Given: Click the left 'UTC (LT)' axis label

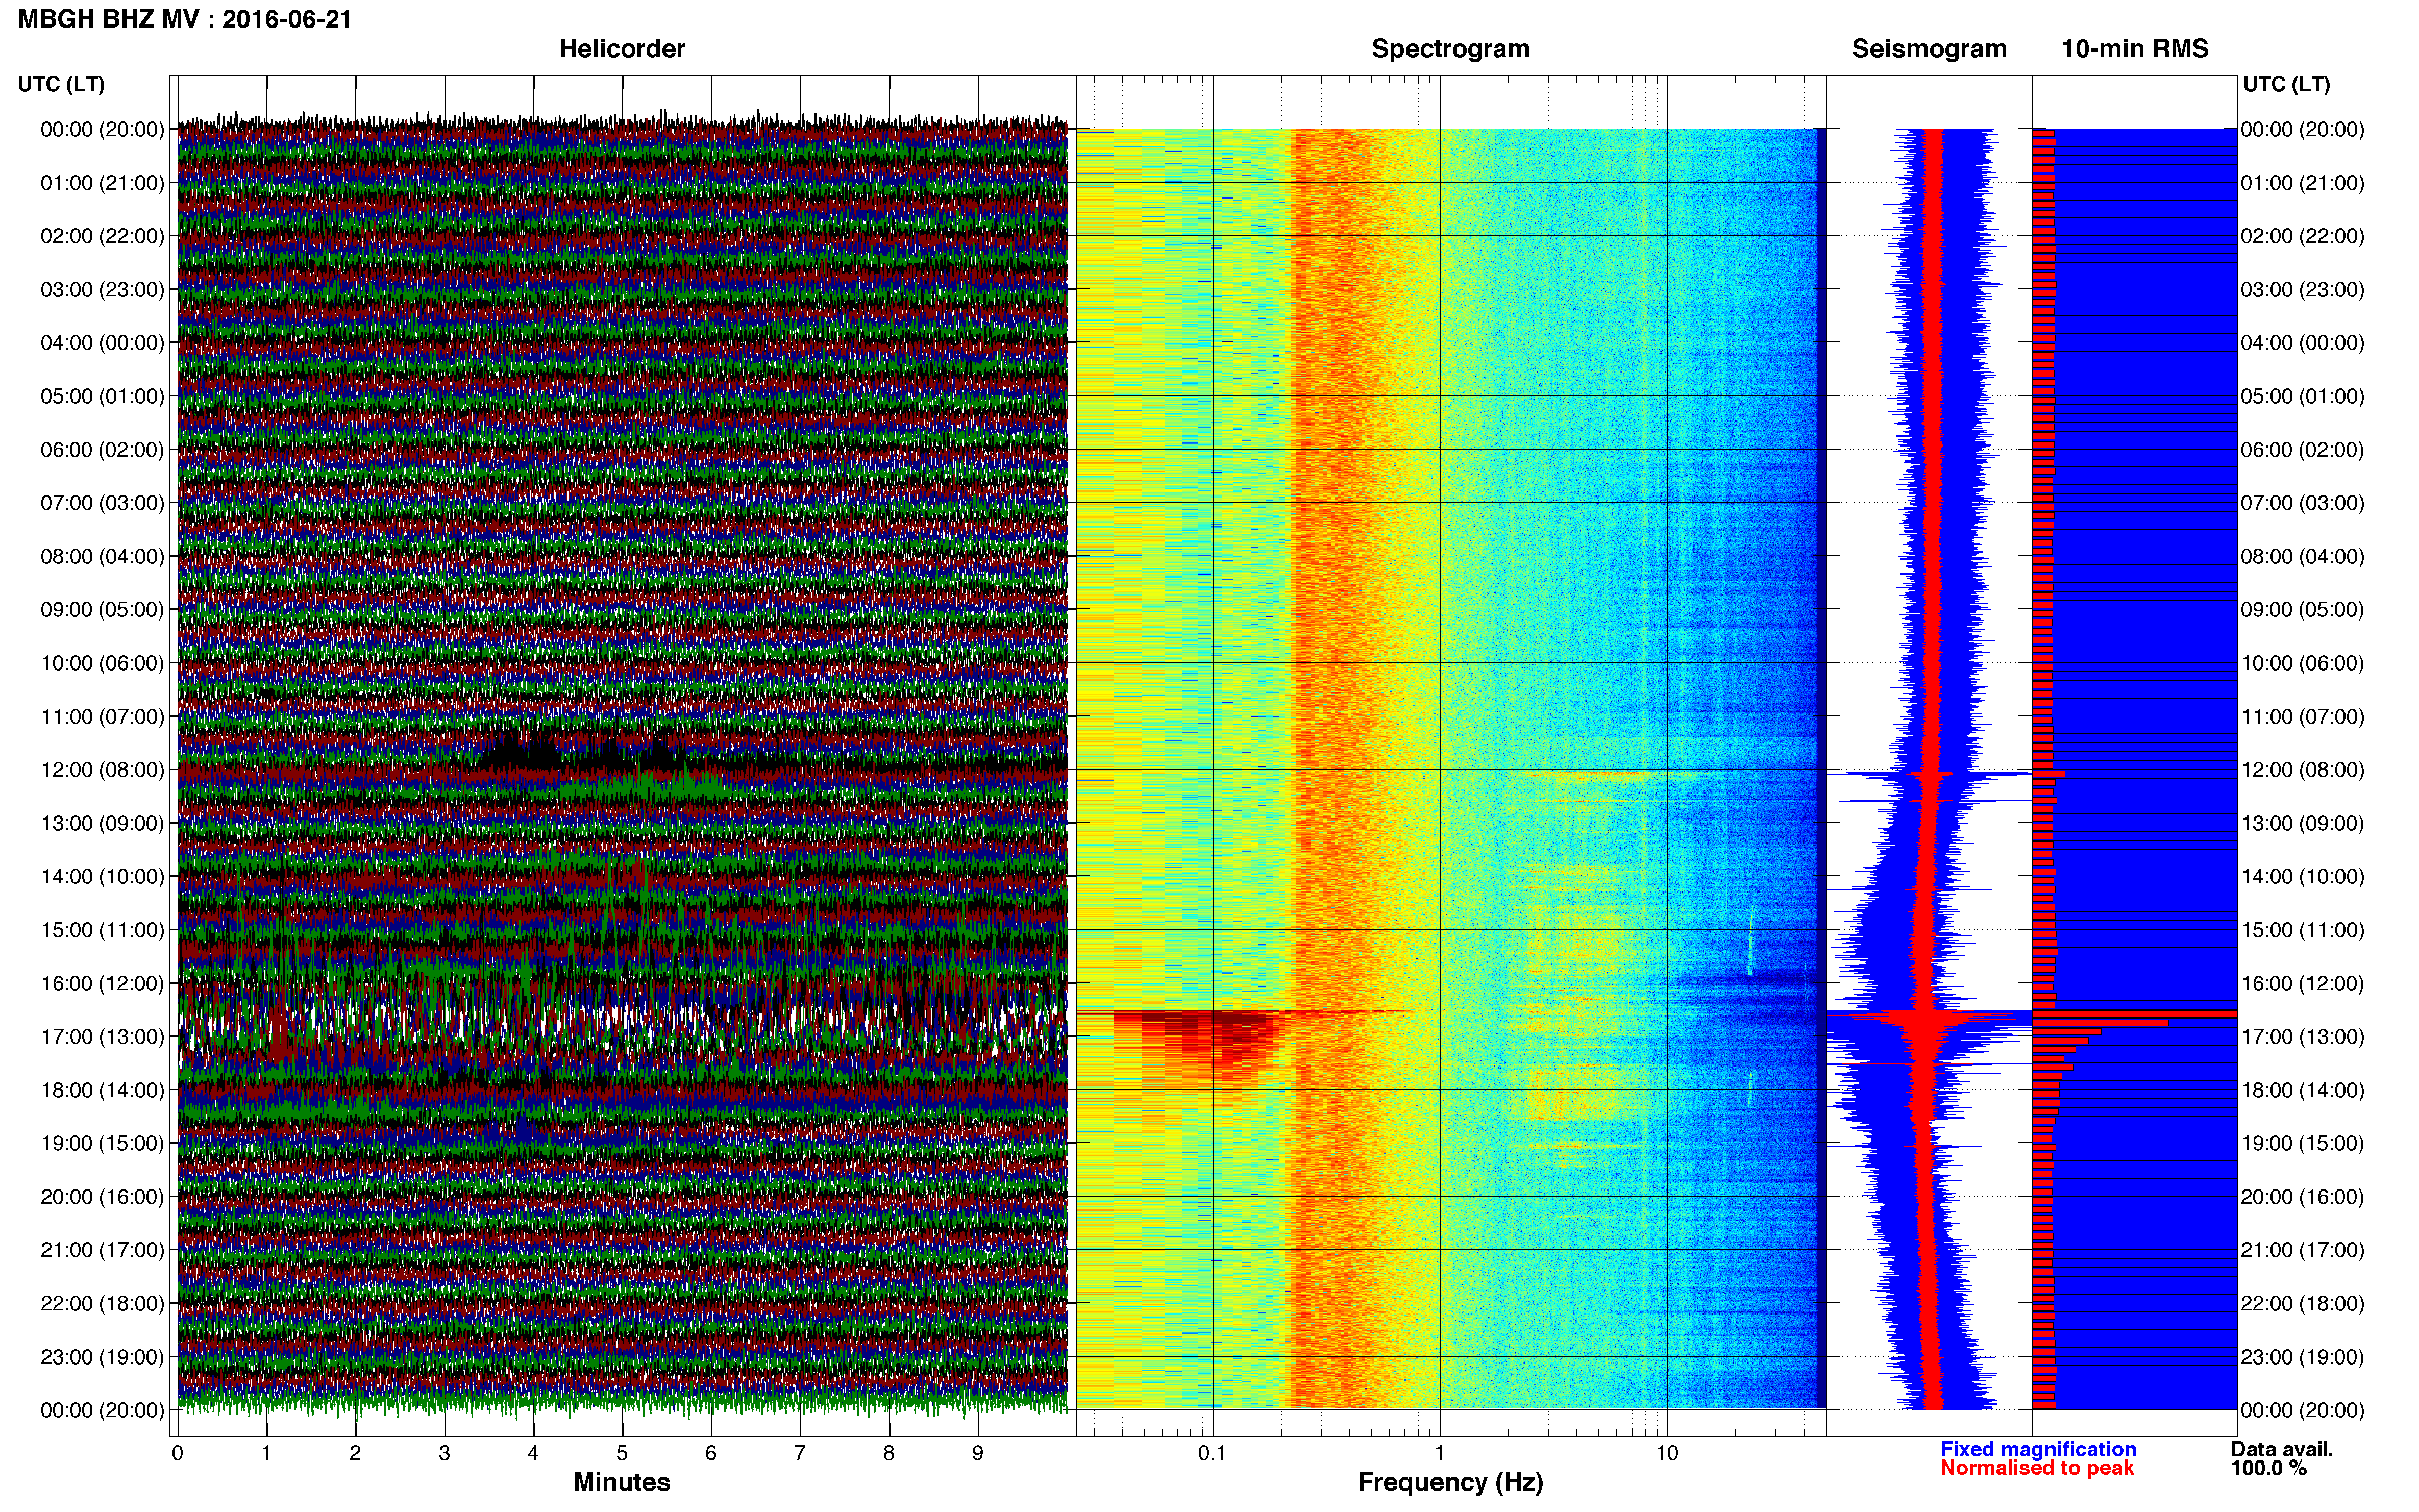Looking at the screenshot, I should (x=61, y=84).
